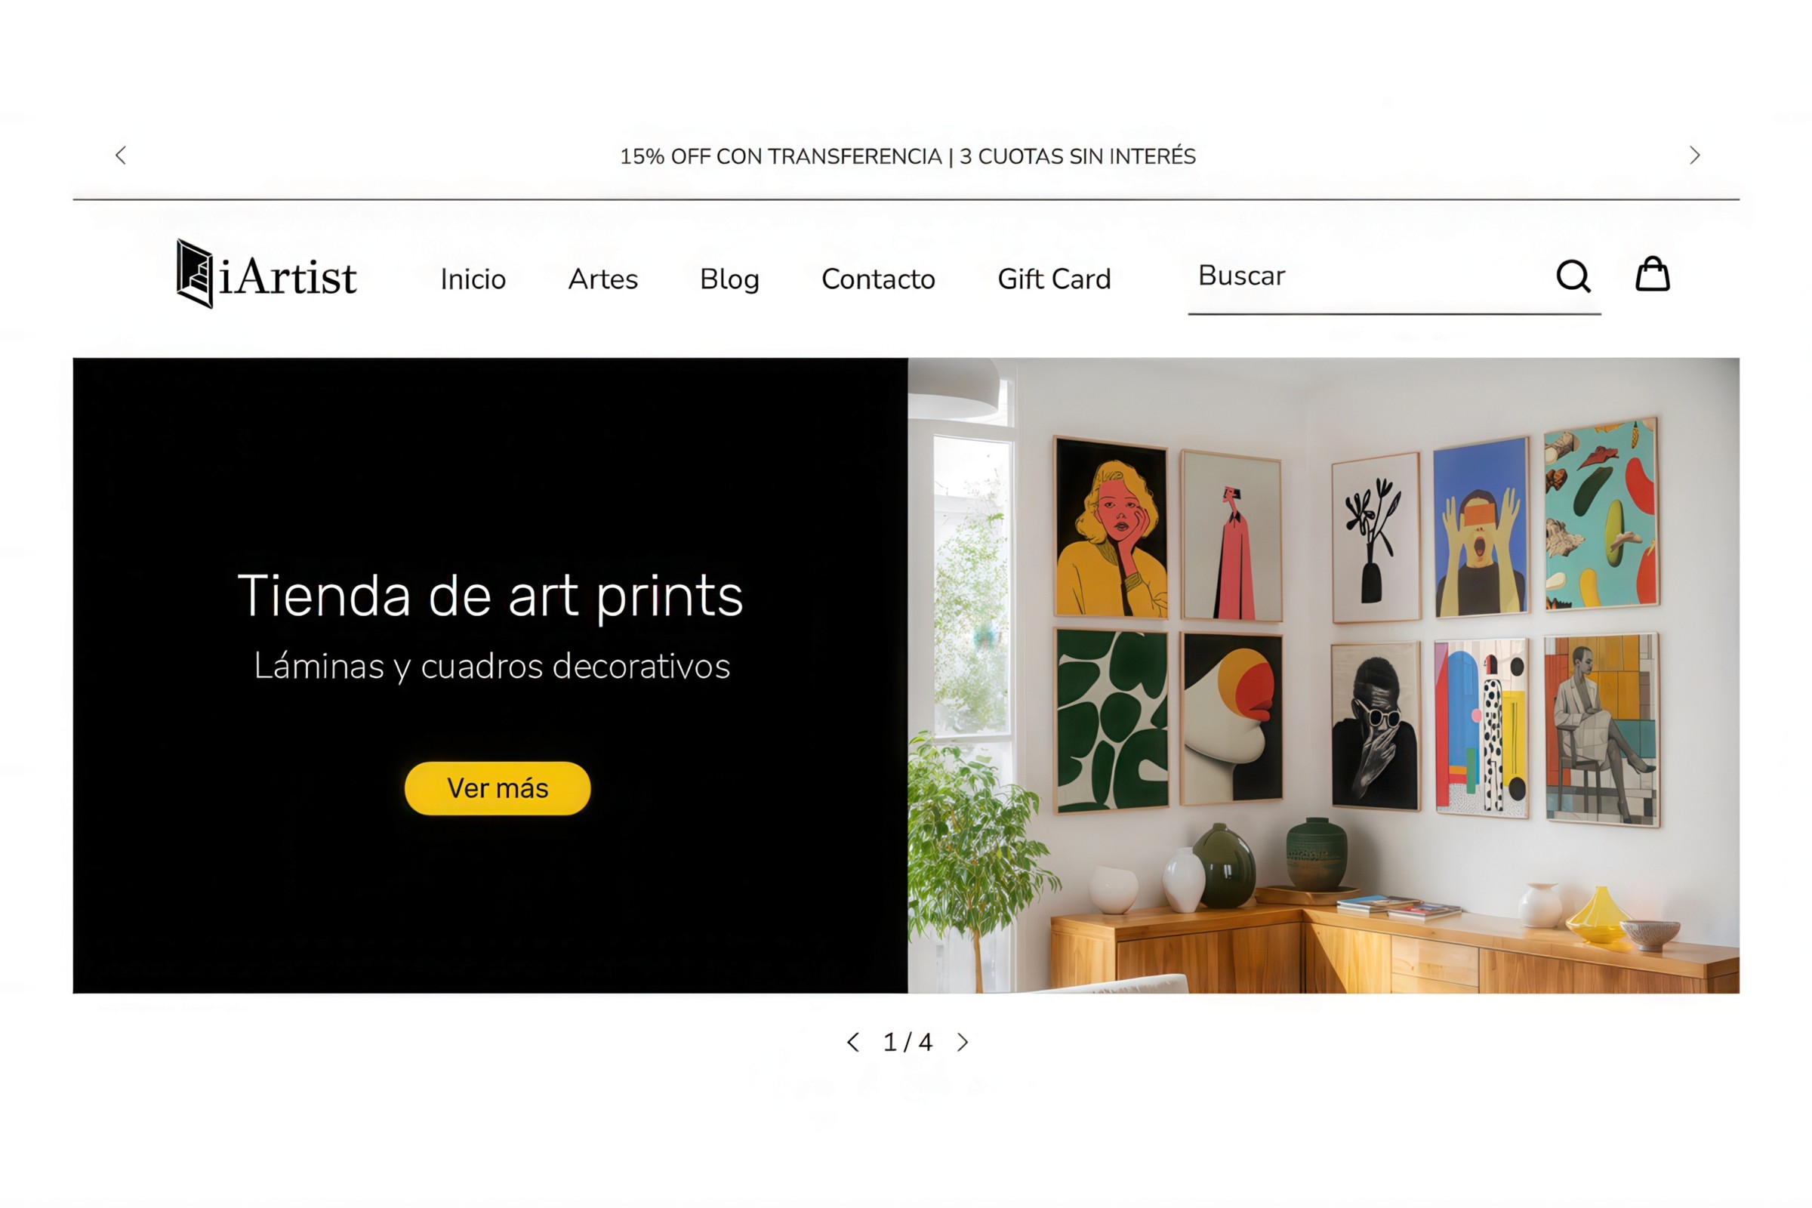Click the magnifying glass search icon

(x=1573, y=276)
